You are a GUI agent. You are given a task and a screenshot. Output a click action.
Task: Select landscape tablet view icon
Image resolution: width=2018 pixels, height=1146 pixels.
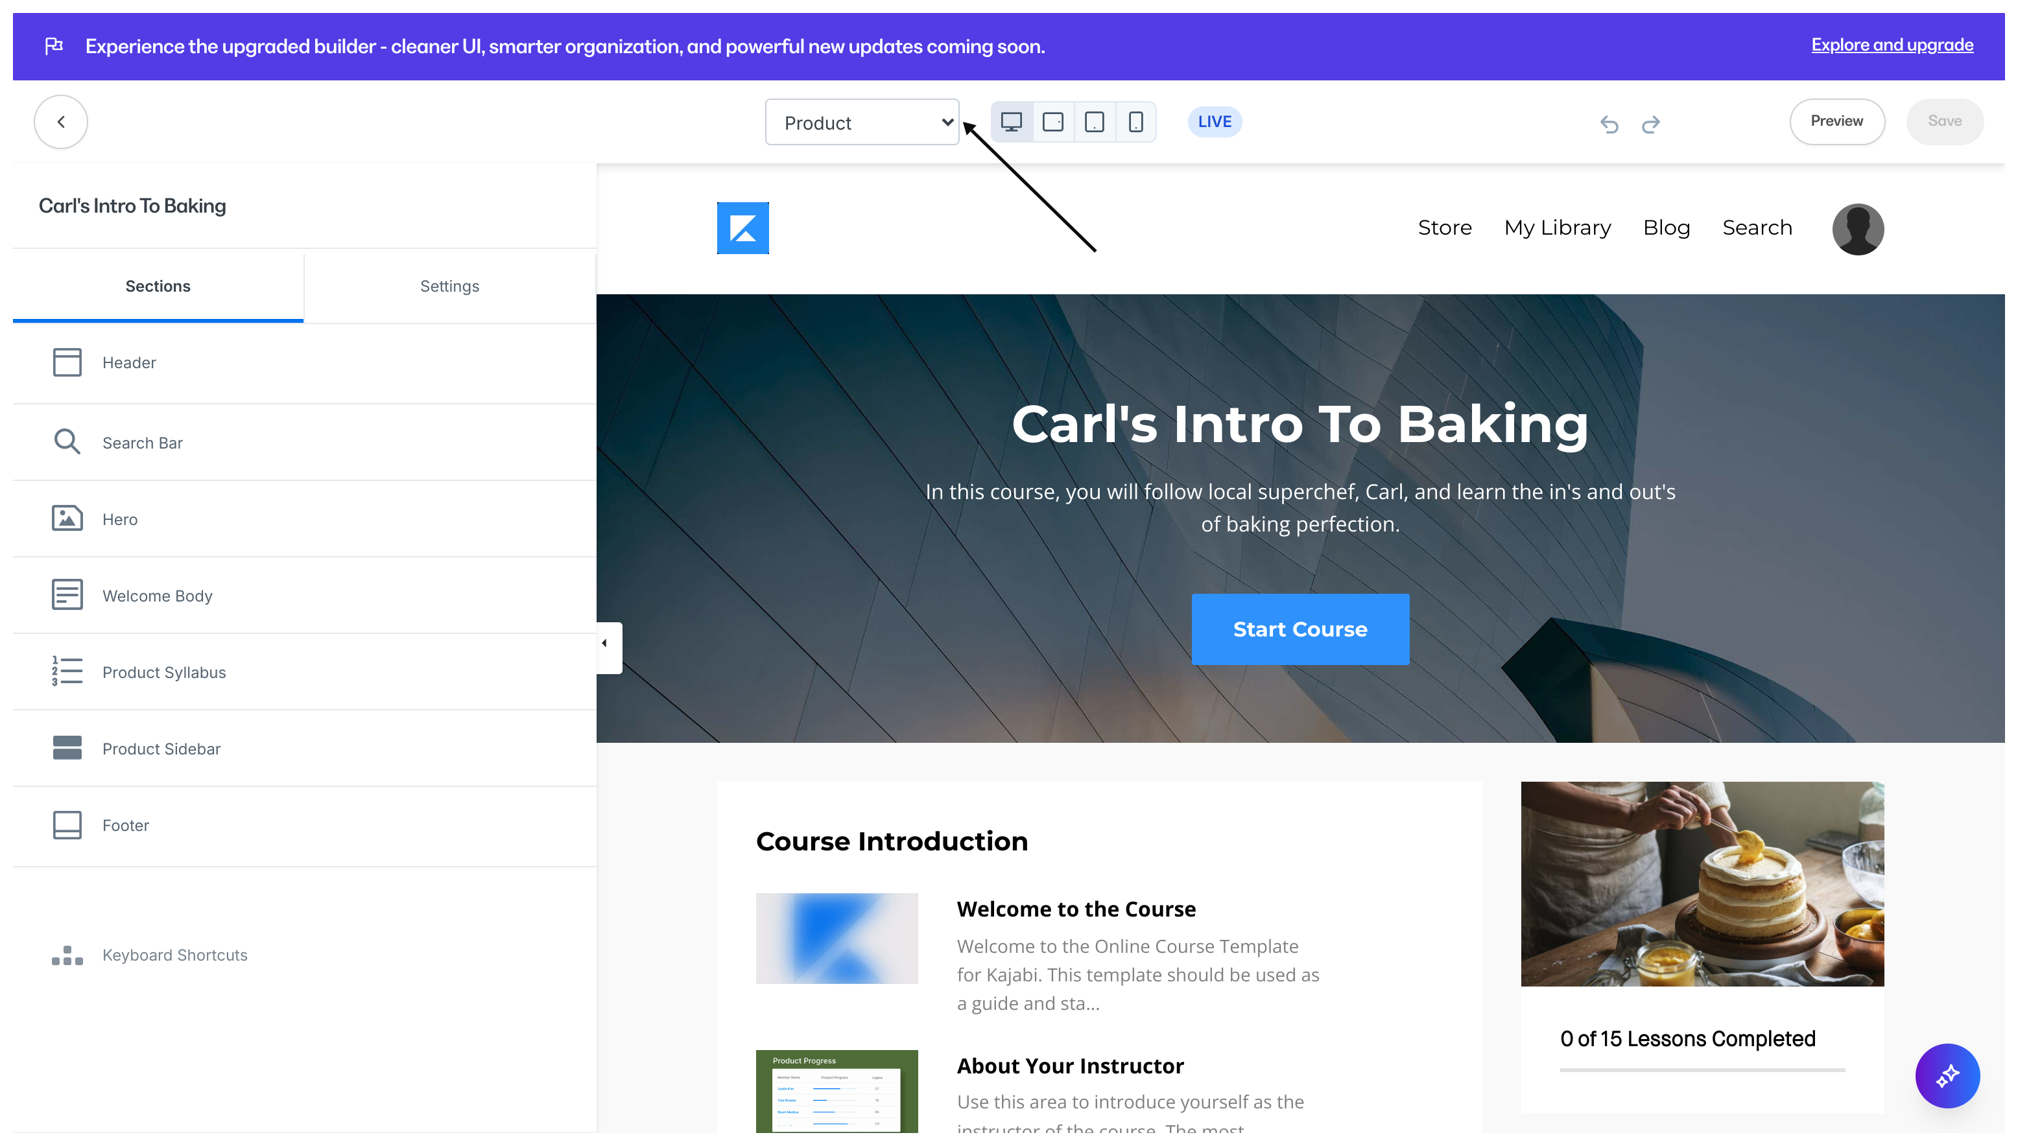pyautogui.click(x=1052, y=122)
